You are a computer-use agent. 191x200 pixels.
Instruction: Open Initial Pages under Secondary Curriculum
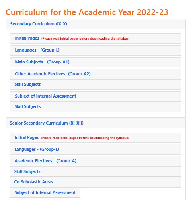95,38
